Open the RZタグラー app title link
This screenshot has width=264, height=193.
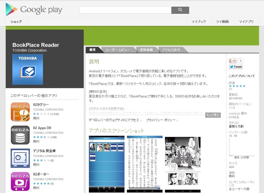(x=41, y=105)
